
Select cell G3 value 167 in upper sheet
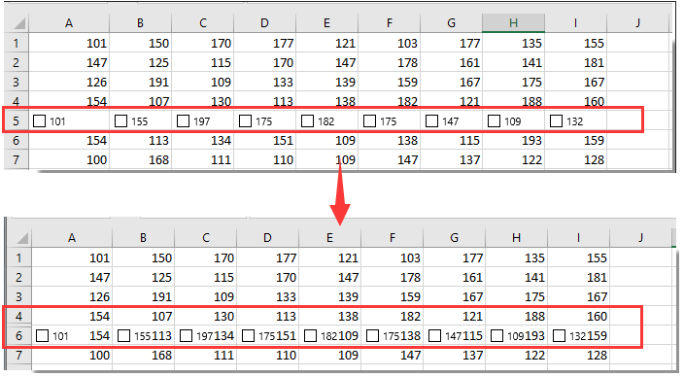point(451,82)
